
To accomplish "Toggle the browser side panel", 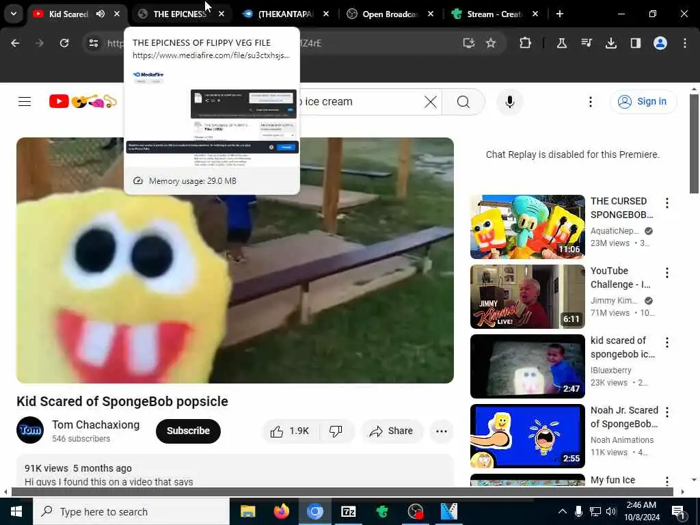I will (x=635, y=43).
